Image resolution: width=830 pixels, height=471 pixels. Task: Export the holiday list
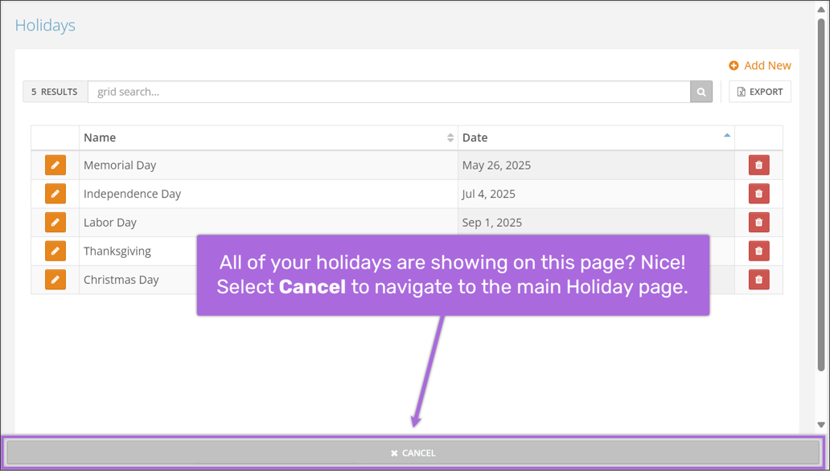(x=759, y=91)
